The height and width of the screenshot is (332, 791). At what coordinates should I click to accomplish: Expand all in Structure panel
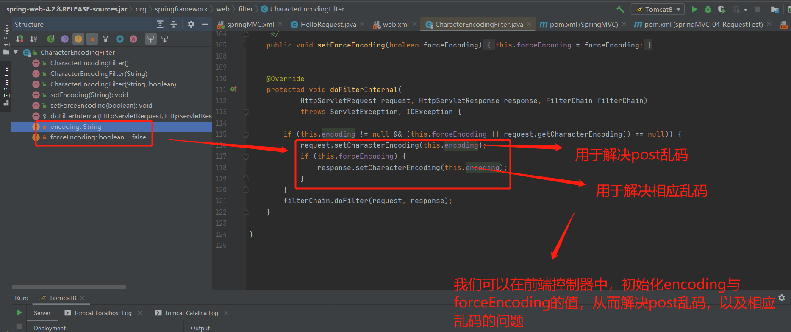coord(160,24)
